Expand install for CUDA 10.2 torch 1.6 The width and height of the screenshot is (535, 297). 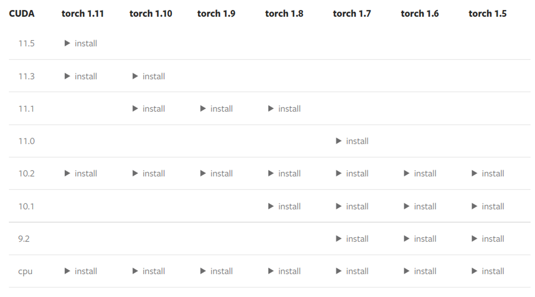(x=420, y=174)
